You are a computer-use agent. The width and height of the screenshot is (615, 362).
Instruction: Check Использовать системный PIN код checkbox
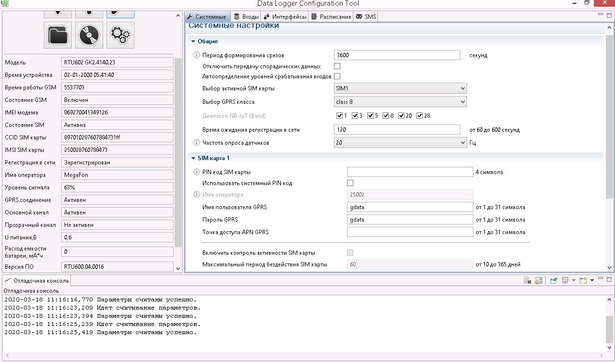click(x=350, y=183)
